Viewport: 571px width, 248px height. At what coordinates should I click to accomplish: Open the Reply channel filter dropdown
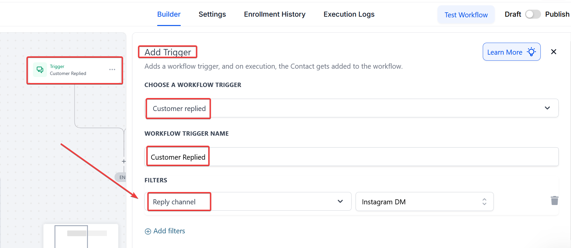(340, 201)
